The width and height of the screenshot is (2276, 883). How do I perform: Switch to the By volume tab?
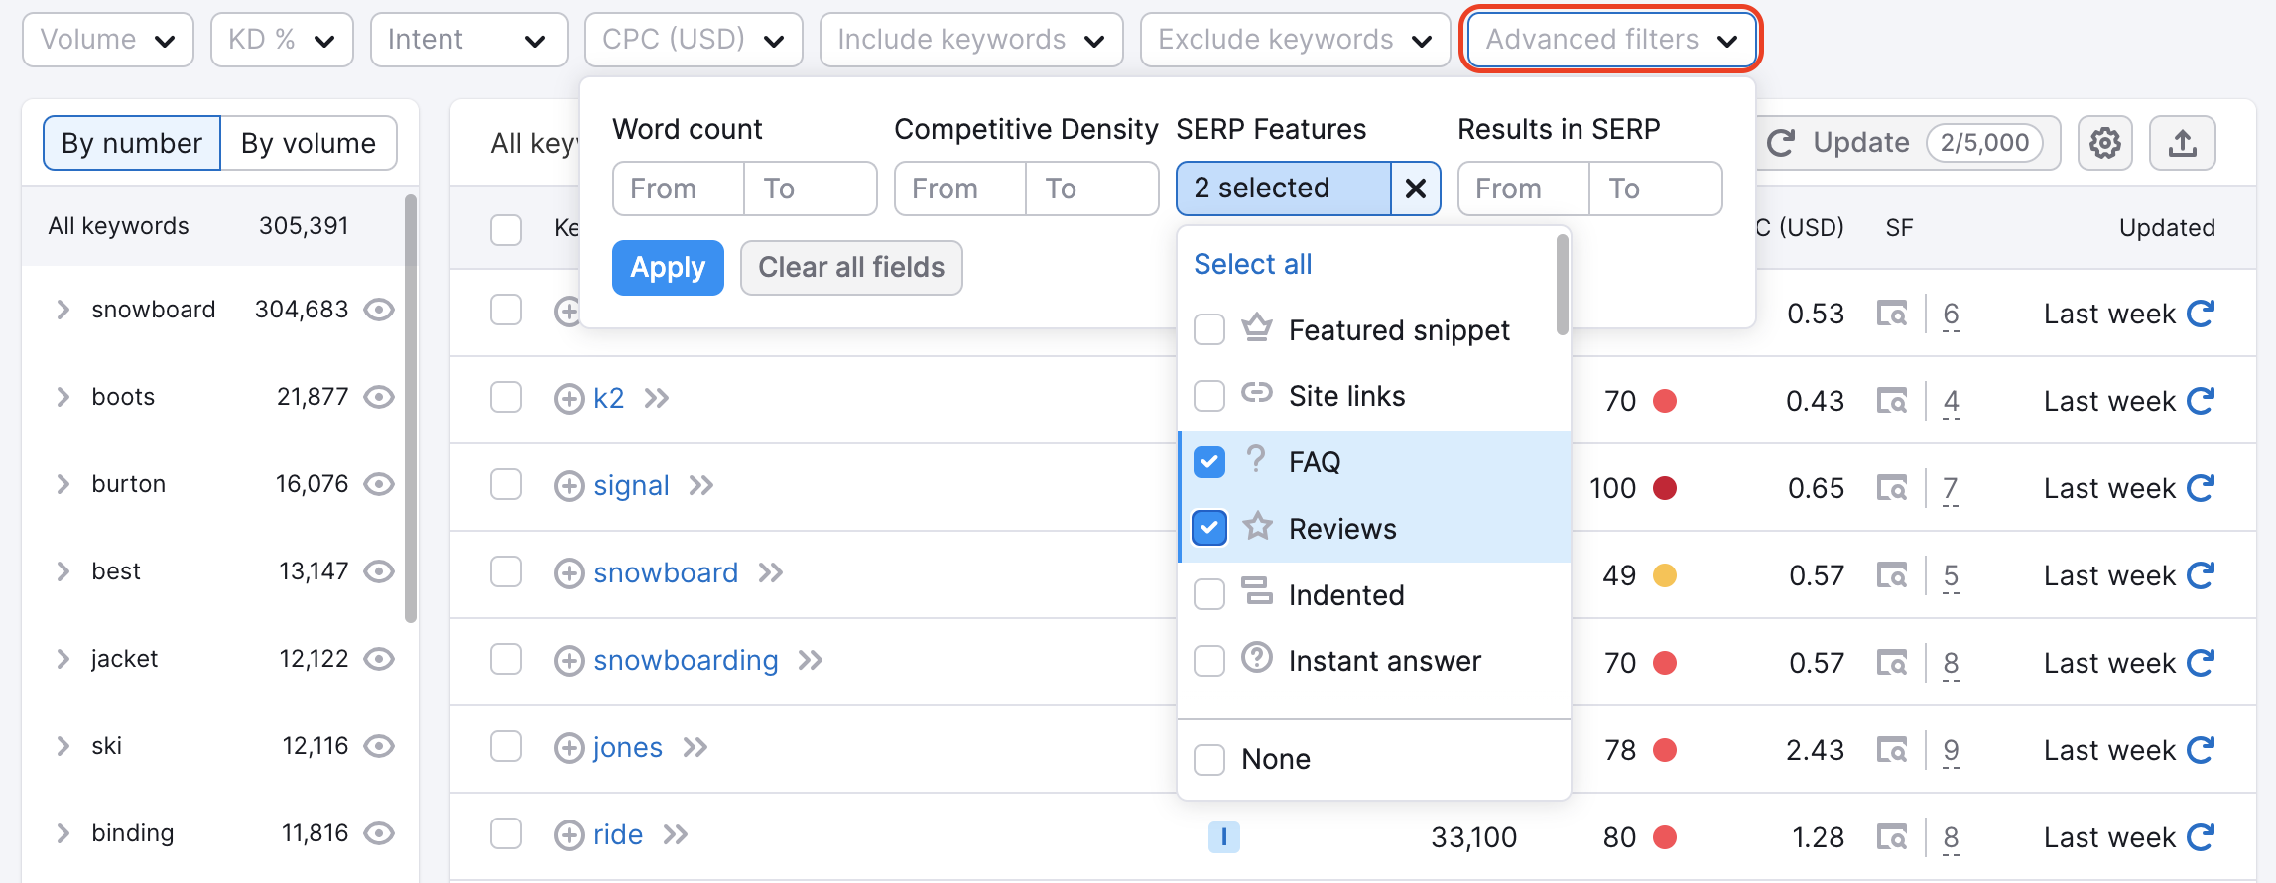click(309, 143)
